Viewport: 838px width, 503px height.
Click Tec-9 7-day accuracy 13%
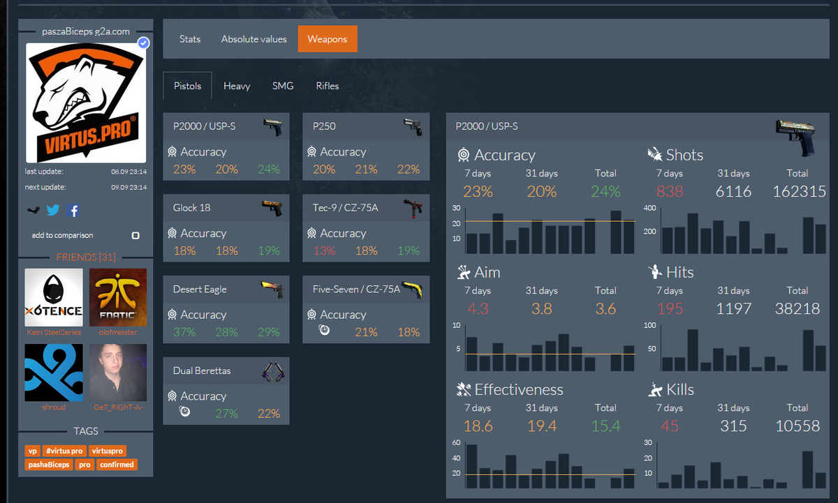click(x=324, y=250)
